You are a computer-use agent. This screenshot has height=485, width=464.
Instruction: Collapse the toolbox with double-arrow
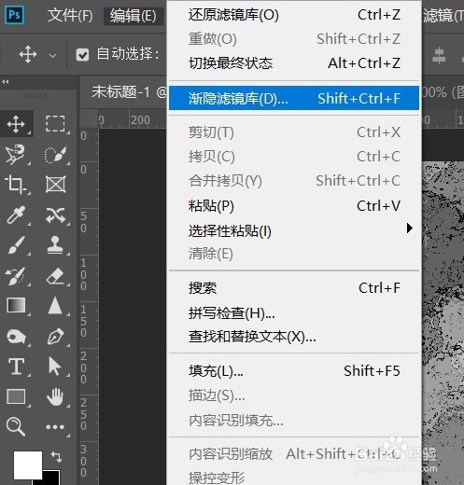point(6,82)
